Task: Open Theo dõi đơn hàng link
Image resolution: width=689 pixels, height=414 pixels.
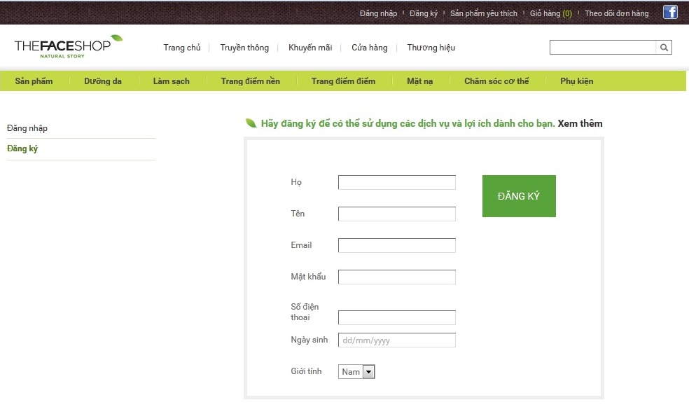Action: coord(616,13)
